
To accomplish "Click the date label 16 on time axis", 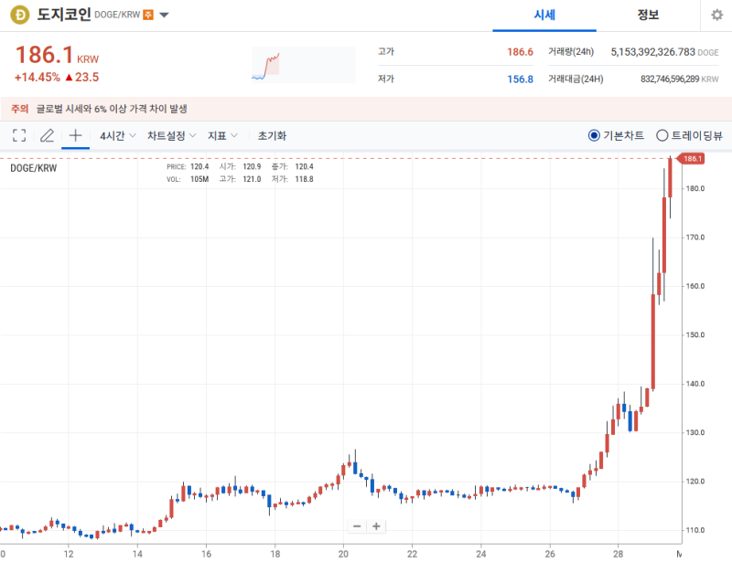I will [x=207, y=554].
